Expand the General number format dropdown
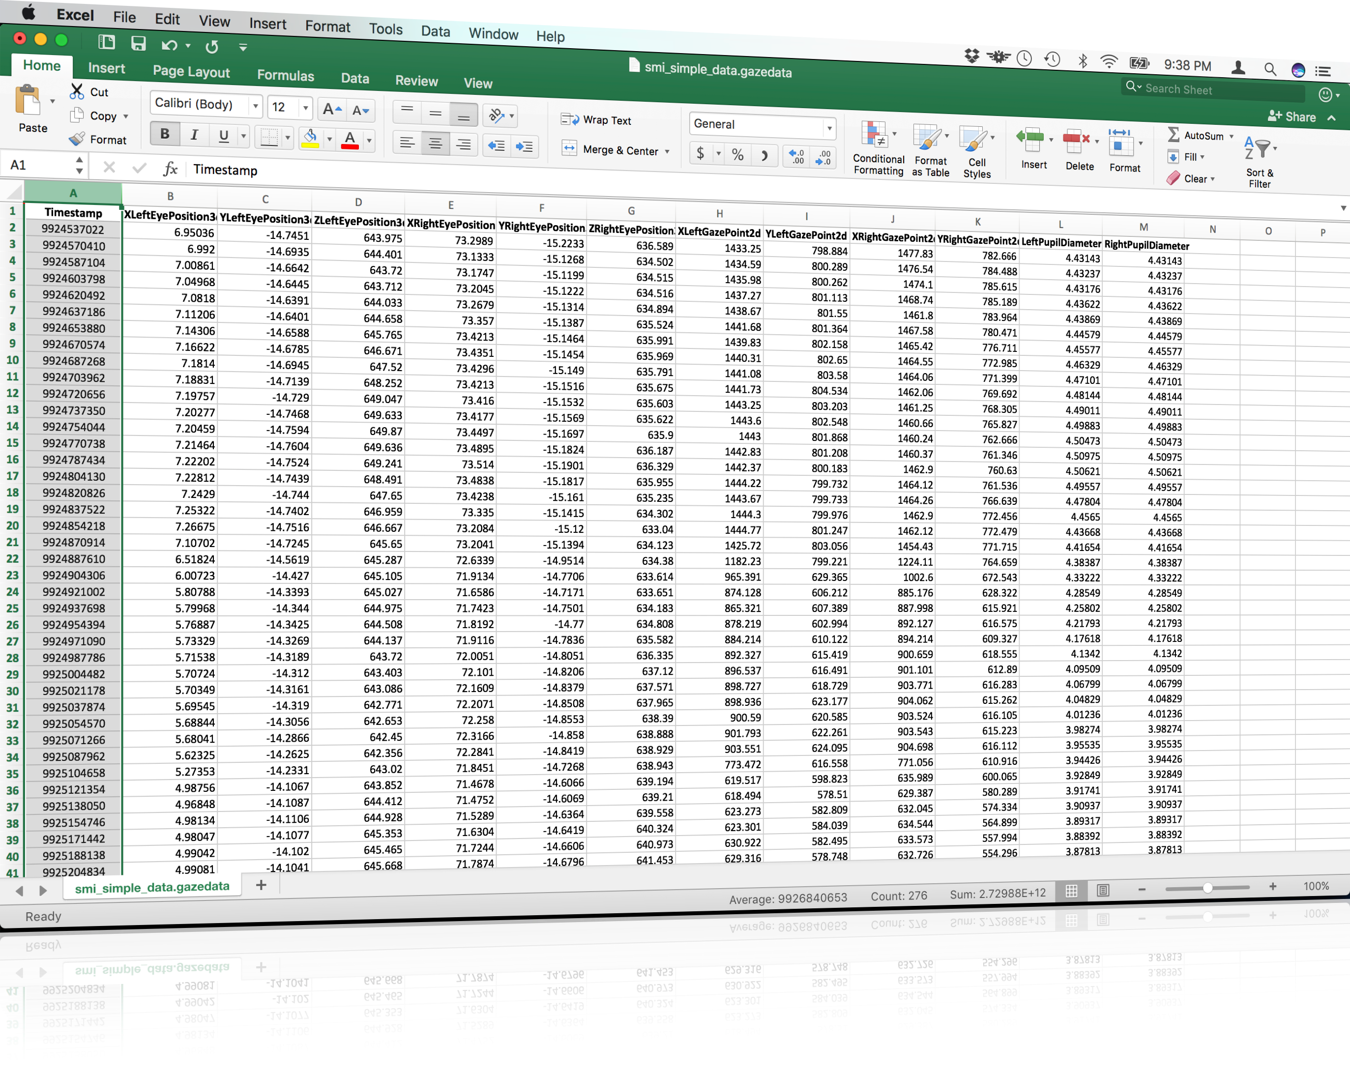This screenshot has height=1072, width=1350. tap(829, 128)
